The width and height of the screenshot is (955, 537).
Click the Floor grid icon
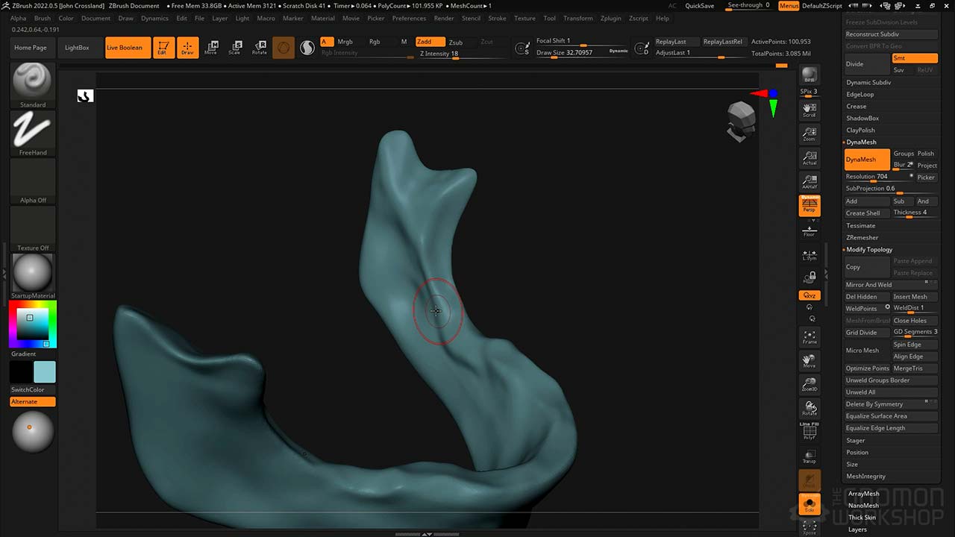[x=809, y=230]
